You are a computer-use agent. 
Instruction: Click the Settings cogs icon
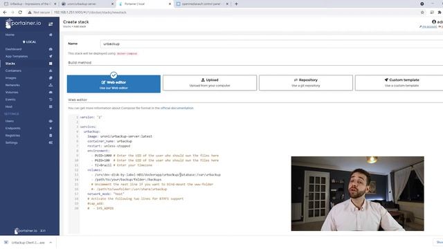coord(51,143)
